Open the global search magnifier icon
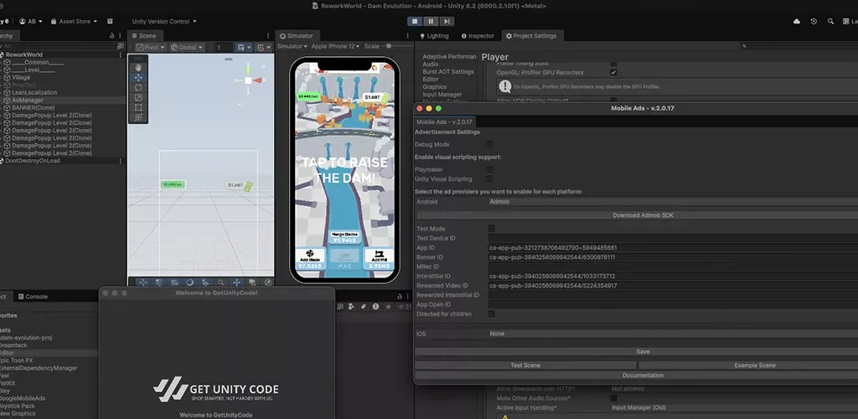 click(x=830, y=21)
